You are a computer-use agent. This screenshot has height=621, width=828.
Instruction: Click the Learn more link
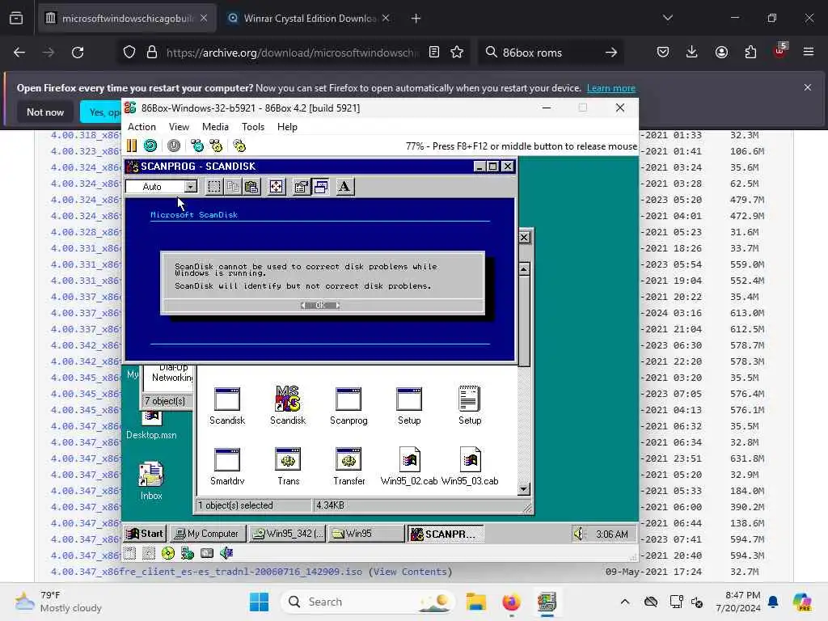(611, 88)
